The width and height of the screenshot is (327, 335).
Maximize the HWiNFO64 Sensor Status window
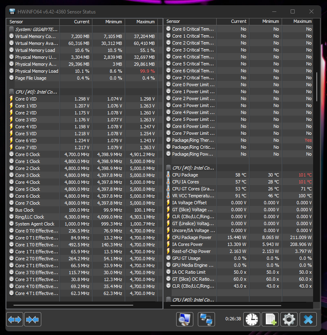click(x=293, y=11)
